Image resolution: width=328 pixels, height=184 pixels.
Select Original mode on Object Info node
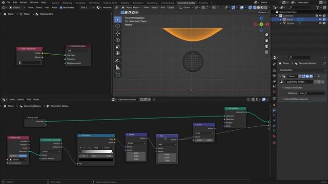click(x=13, y=156)
